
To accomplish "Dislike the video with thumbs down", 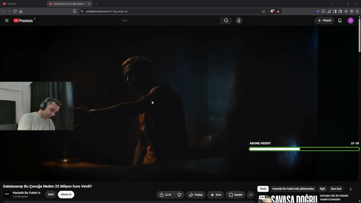I will tap(179, 195).
